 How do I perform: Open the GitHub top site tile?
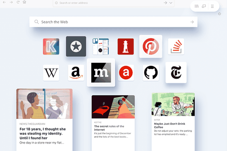(x=151, y=73)
